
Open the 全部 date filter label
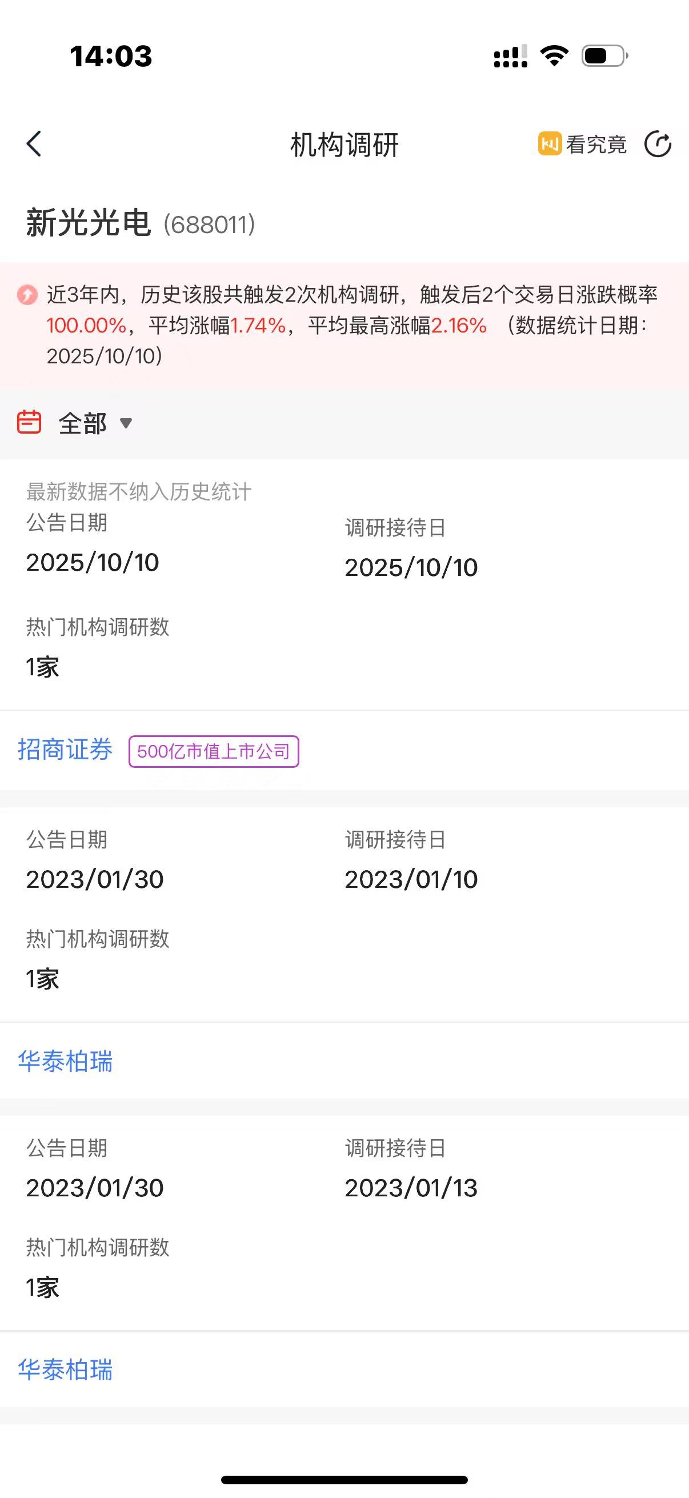83,423
